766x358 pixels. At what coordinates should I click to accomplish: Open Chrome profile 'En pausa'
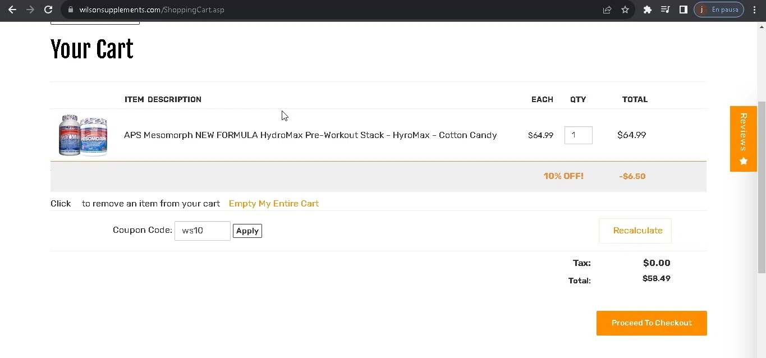coord(719,10)
